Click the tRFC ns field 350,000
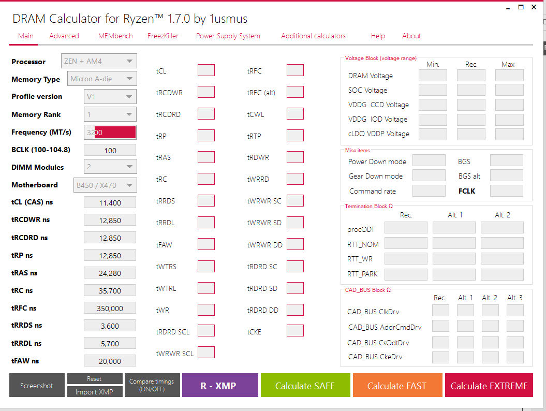The width and height of the screenshot is (546, 411). coord(110,309)
